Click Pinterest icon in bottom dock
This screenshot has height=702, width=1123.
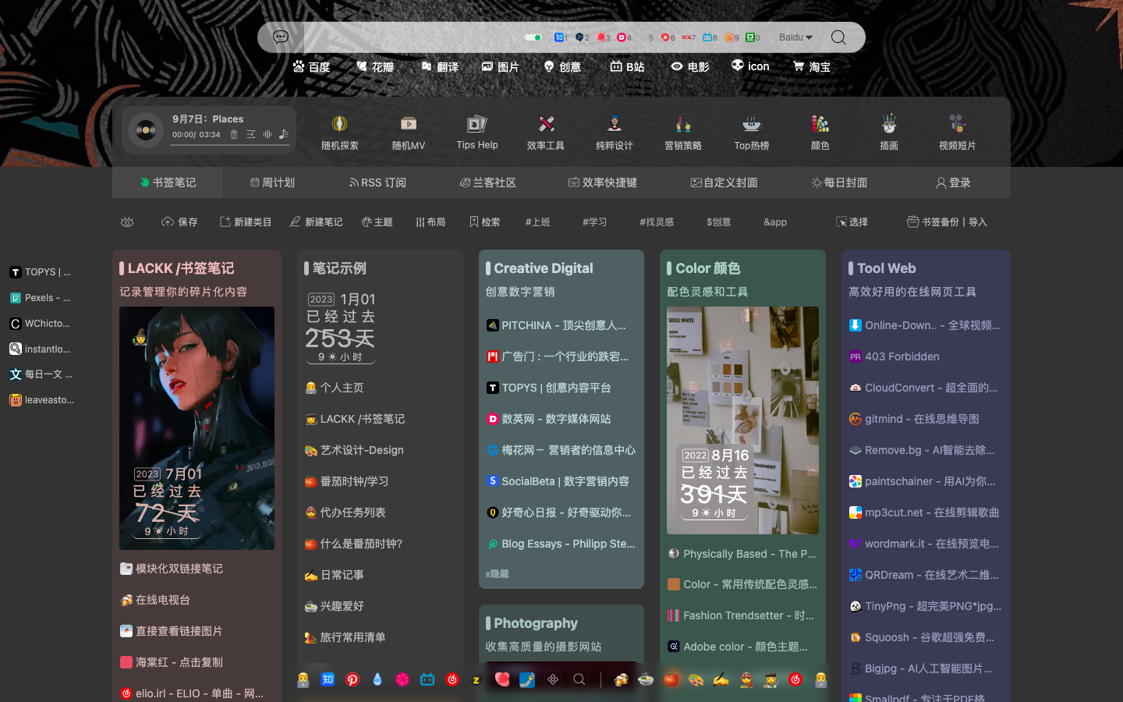(352, 679)
